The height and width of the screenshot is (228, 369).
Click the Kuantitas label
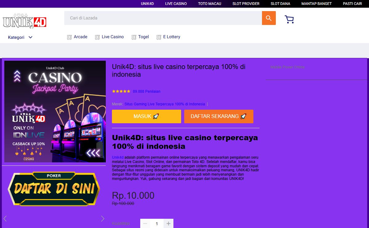click(x=121, y=224)
